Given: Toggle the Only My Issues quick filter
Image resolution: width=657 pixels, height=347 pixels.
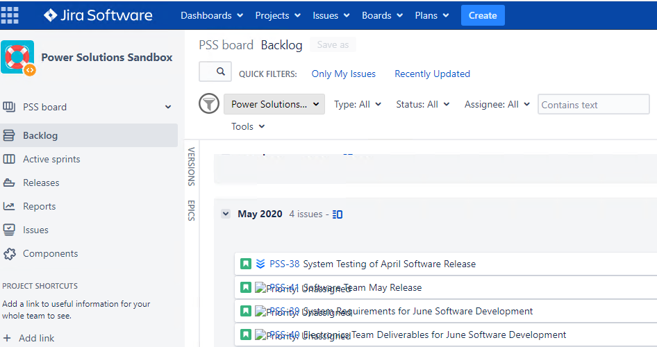Looking at the screenshot, I should point(344,74).
